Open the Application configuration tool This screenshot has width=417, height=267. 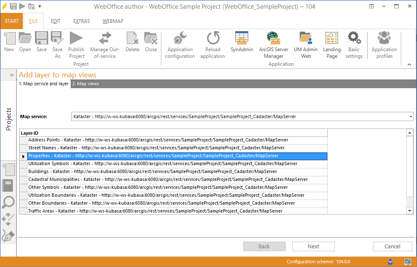click(180, 44)
